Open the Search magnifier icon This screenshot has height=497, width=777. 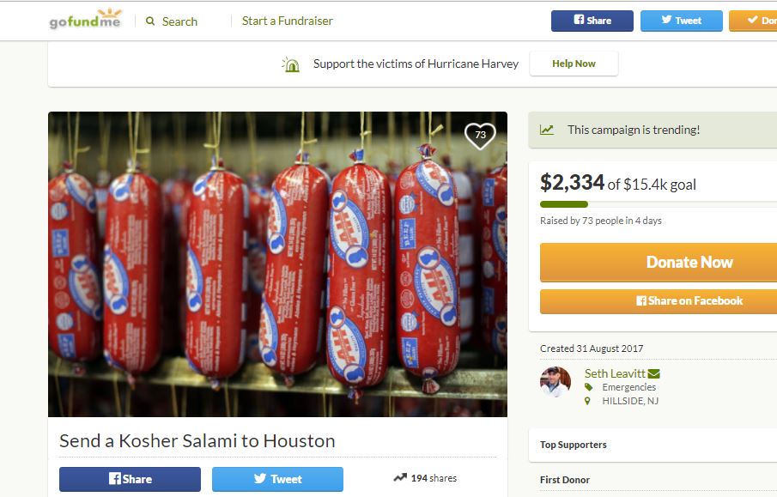pyautogui.click(x=149, y=21)
